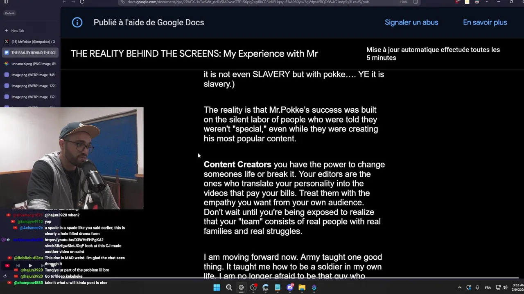
Task: Click bold Content Creators text
Action: [237, 165]
